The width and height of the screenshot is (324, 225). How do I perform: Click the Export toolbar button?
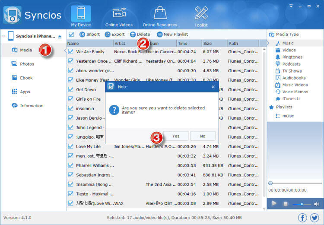tap(114, 34)
